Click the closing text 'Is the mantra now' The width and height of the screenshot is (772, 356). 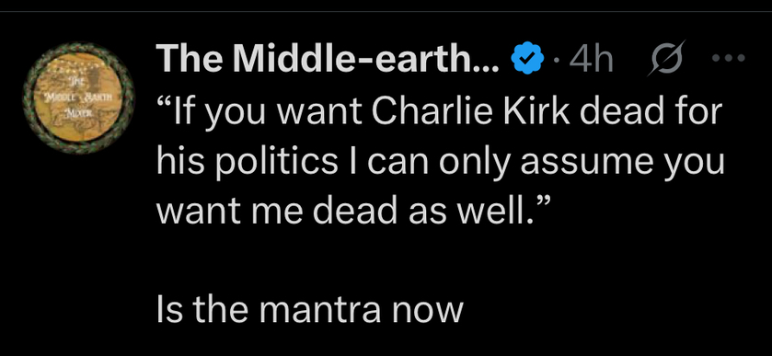coord(310,310)
